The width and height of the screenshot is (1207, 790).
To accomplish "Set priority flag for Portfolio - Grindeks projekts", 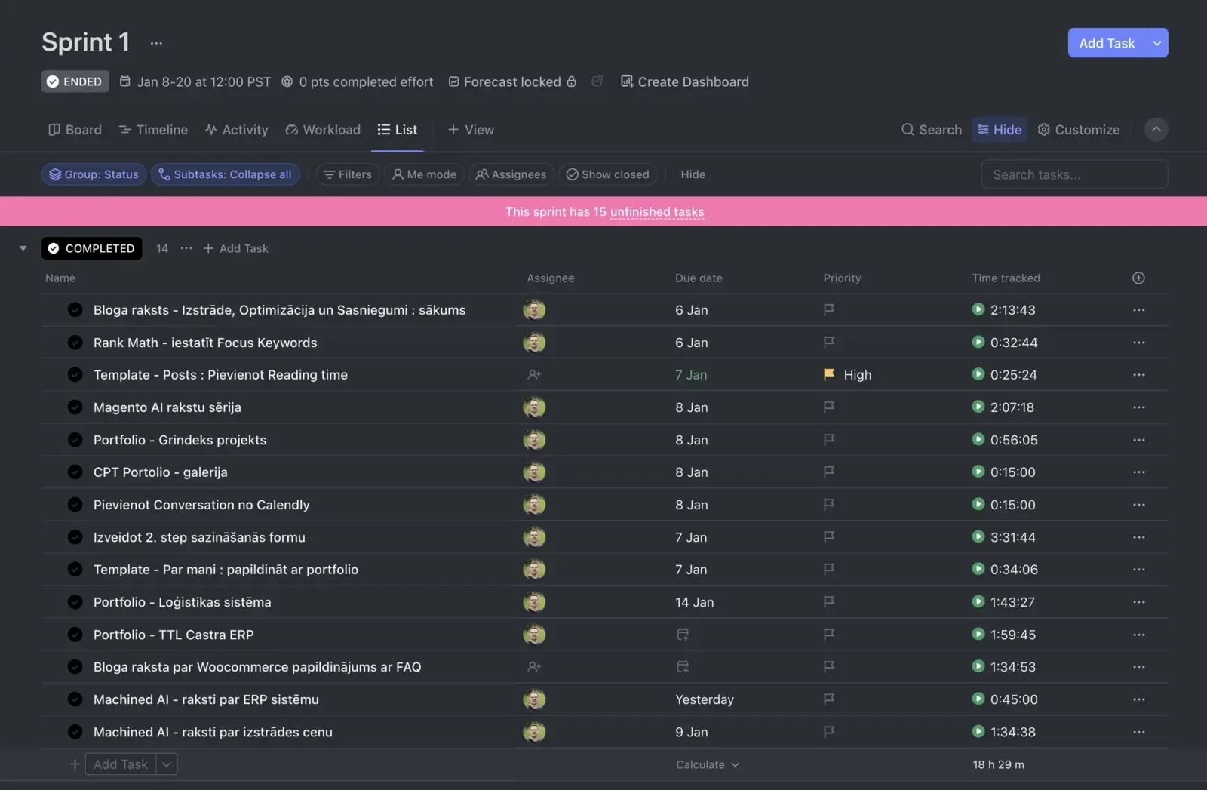I will pyautogui.click(x=829, y=439).
